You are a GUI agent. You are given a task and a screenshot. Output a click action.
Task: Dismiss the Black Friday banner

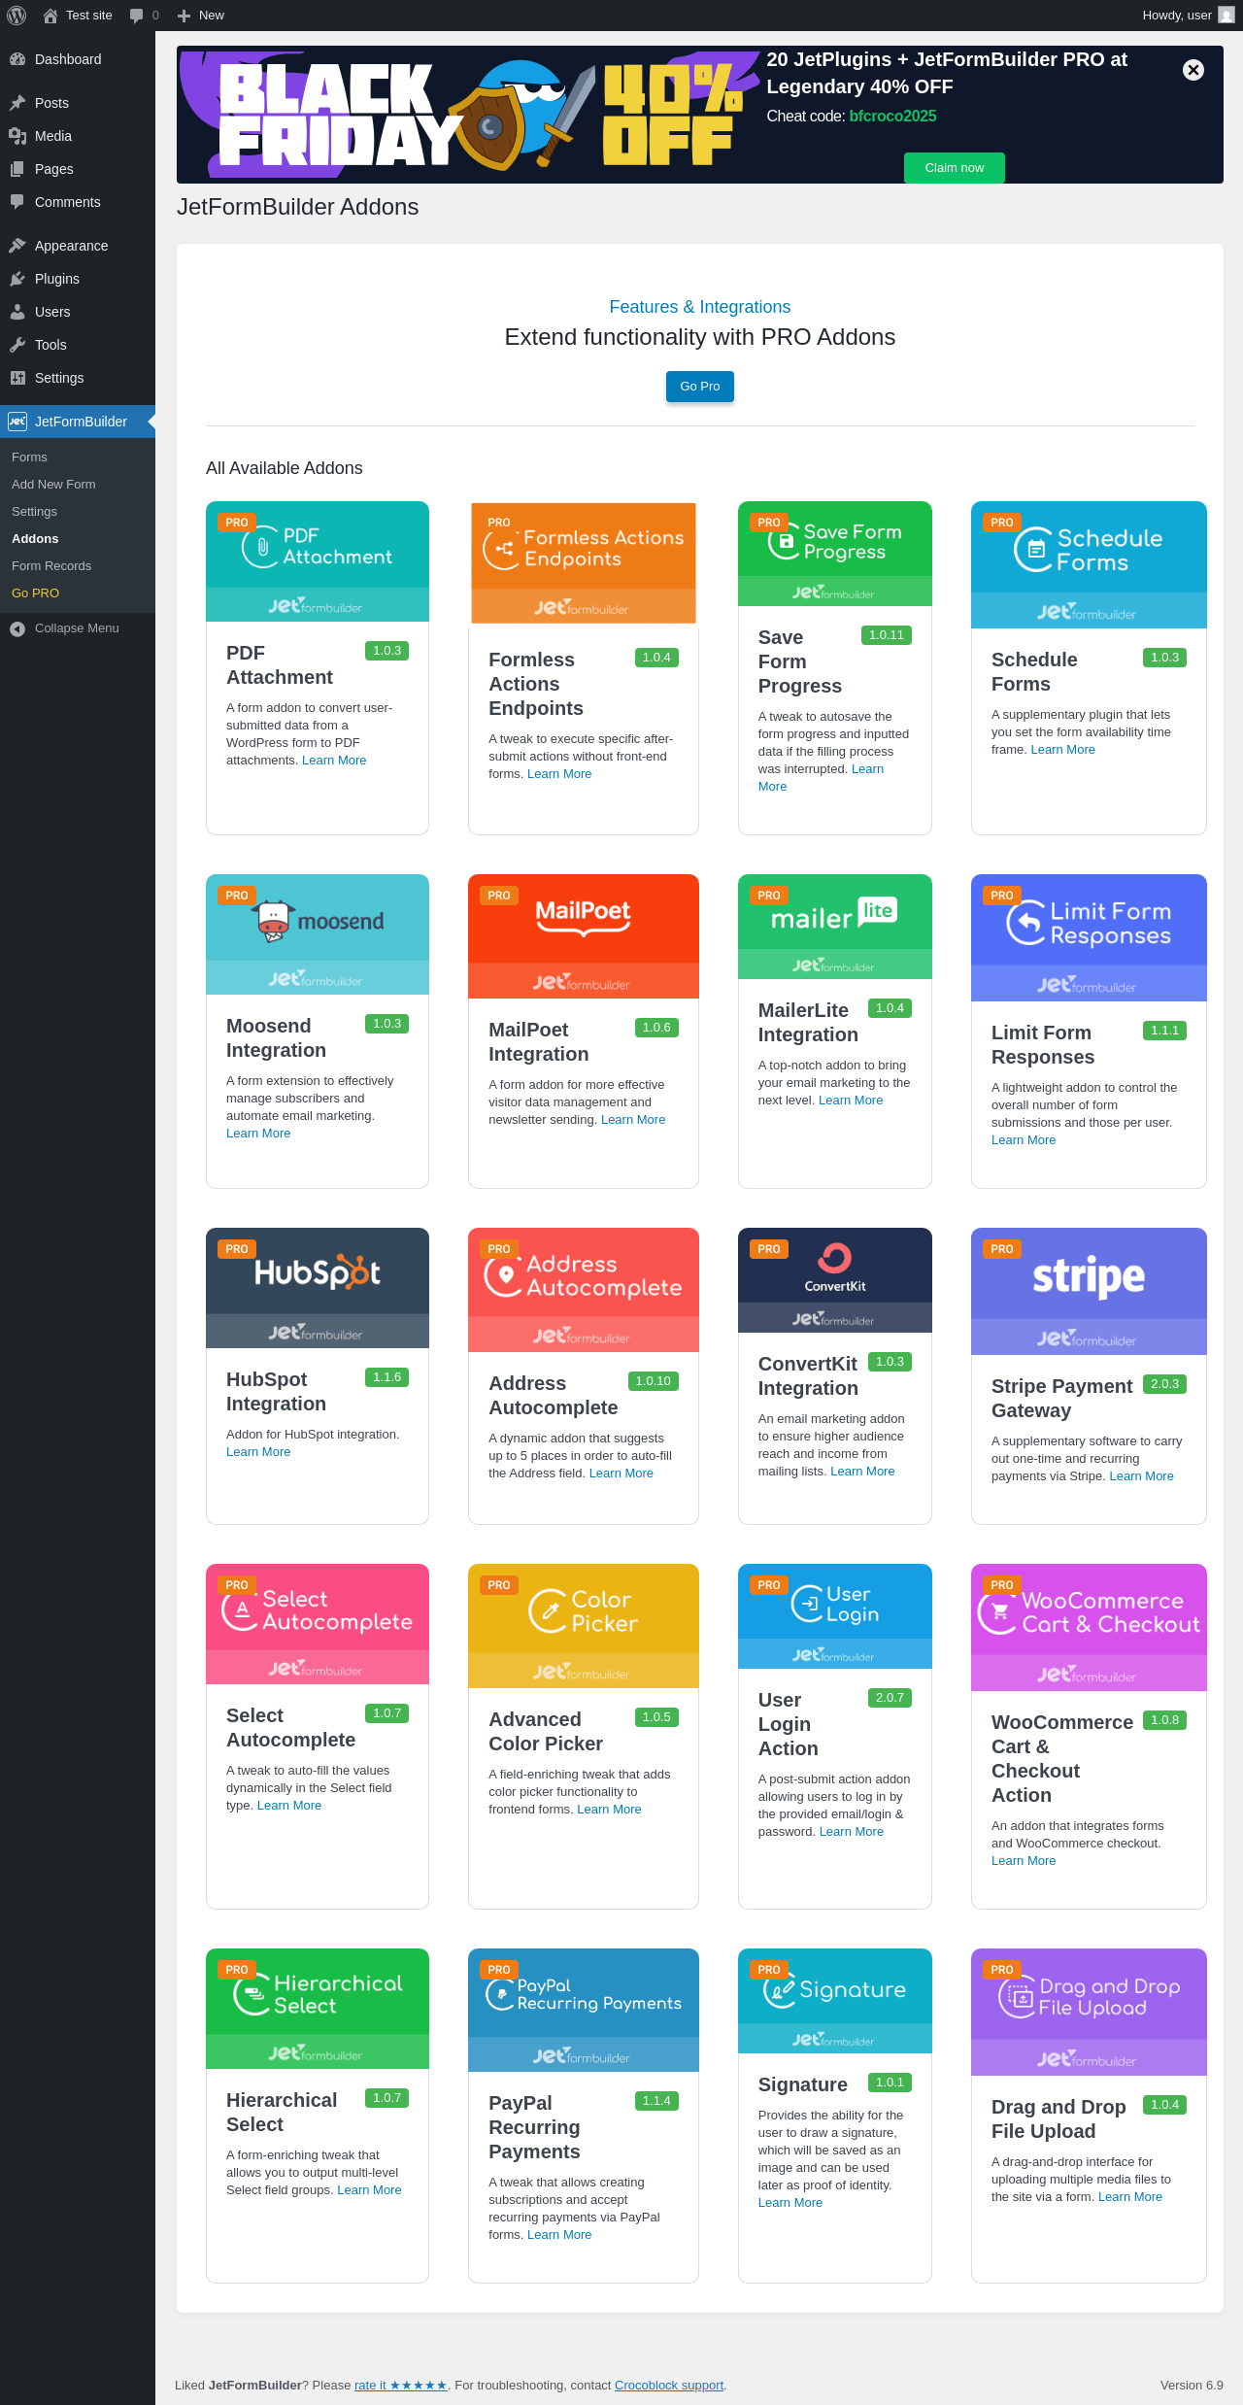(1193, 70)
